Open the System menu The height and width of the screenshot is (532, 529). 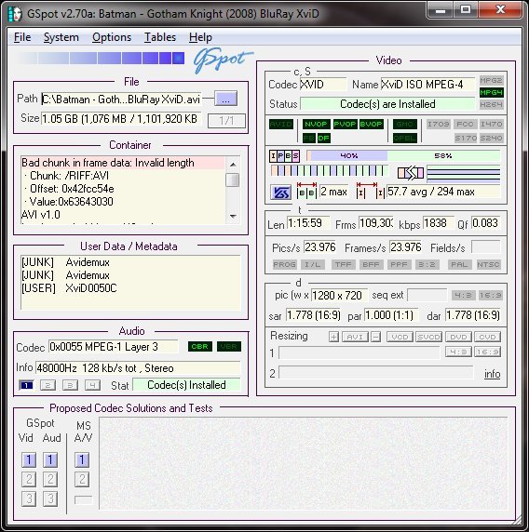pos(61,37)
